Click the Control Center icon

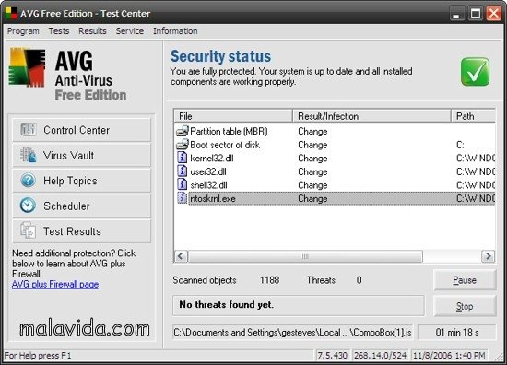point(29,130)
